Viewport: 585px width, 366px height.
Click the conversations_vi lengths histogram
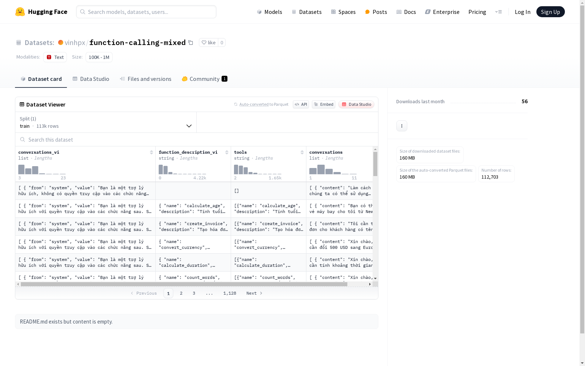coord(42,169)
